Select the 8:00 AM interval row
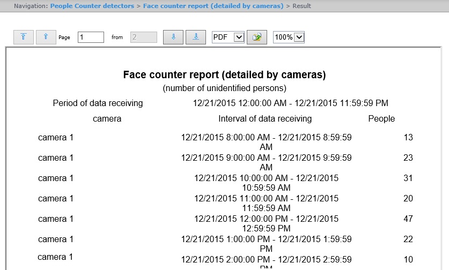This screenshot has width=449, height=270. (266, 142)
